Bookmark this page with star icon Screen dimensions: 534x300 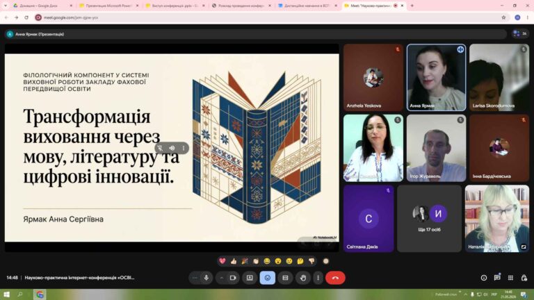pos(503,17)
